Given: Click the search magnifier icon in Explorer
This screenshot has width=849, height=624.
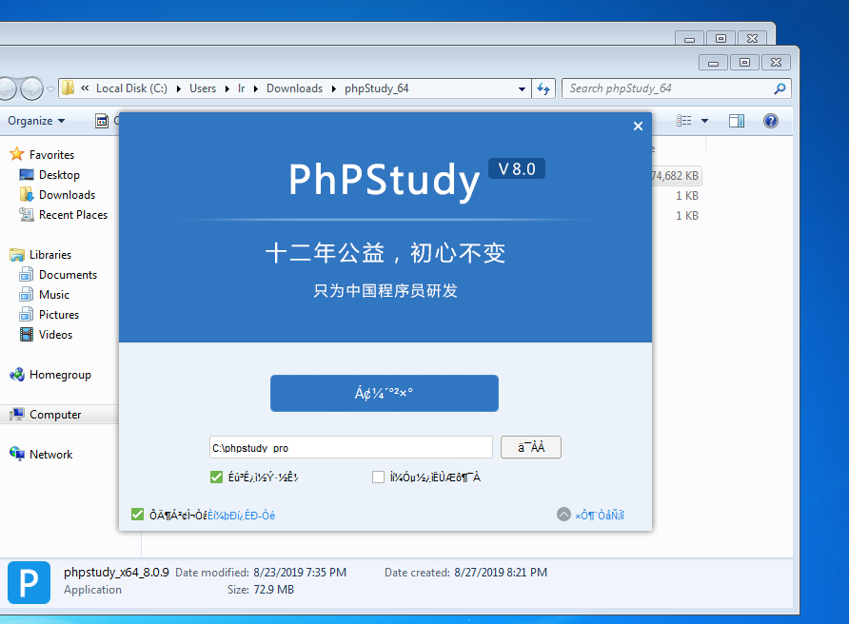Looking at the screenshot, I should point(780,88).
